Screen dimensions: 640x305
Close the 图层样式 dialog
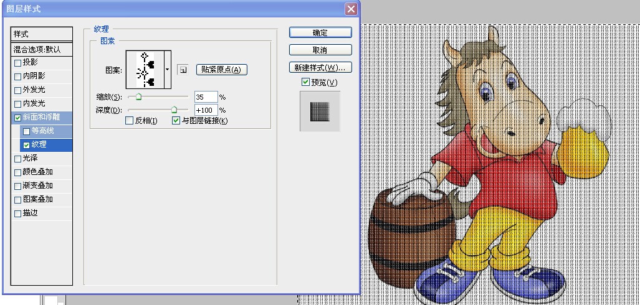click(x=350, y=9)
